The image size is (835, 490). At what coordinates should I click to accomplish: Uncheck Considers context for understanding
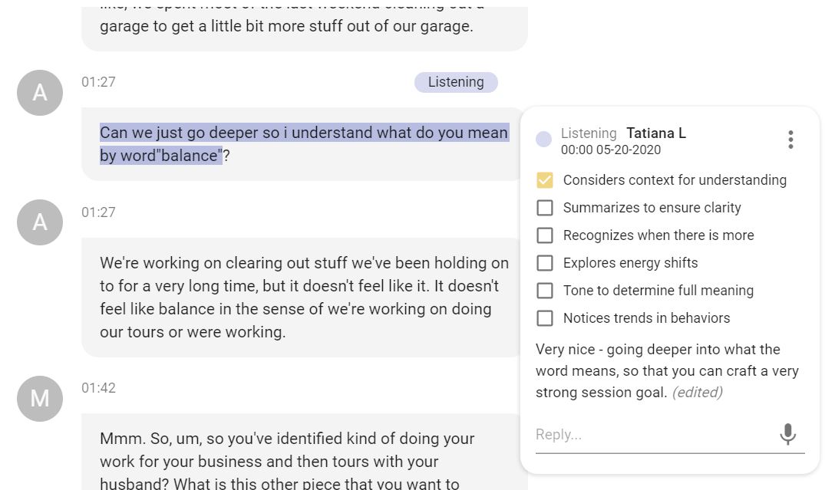(x=545, y=180)
